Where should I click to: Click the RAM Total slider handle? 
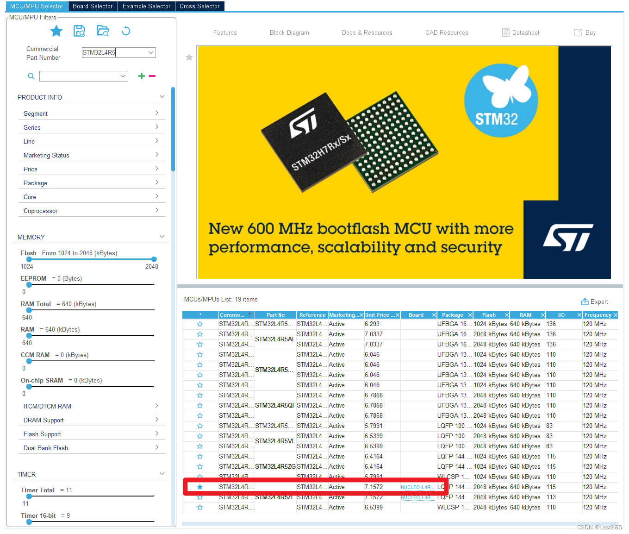pos(29,310)
